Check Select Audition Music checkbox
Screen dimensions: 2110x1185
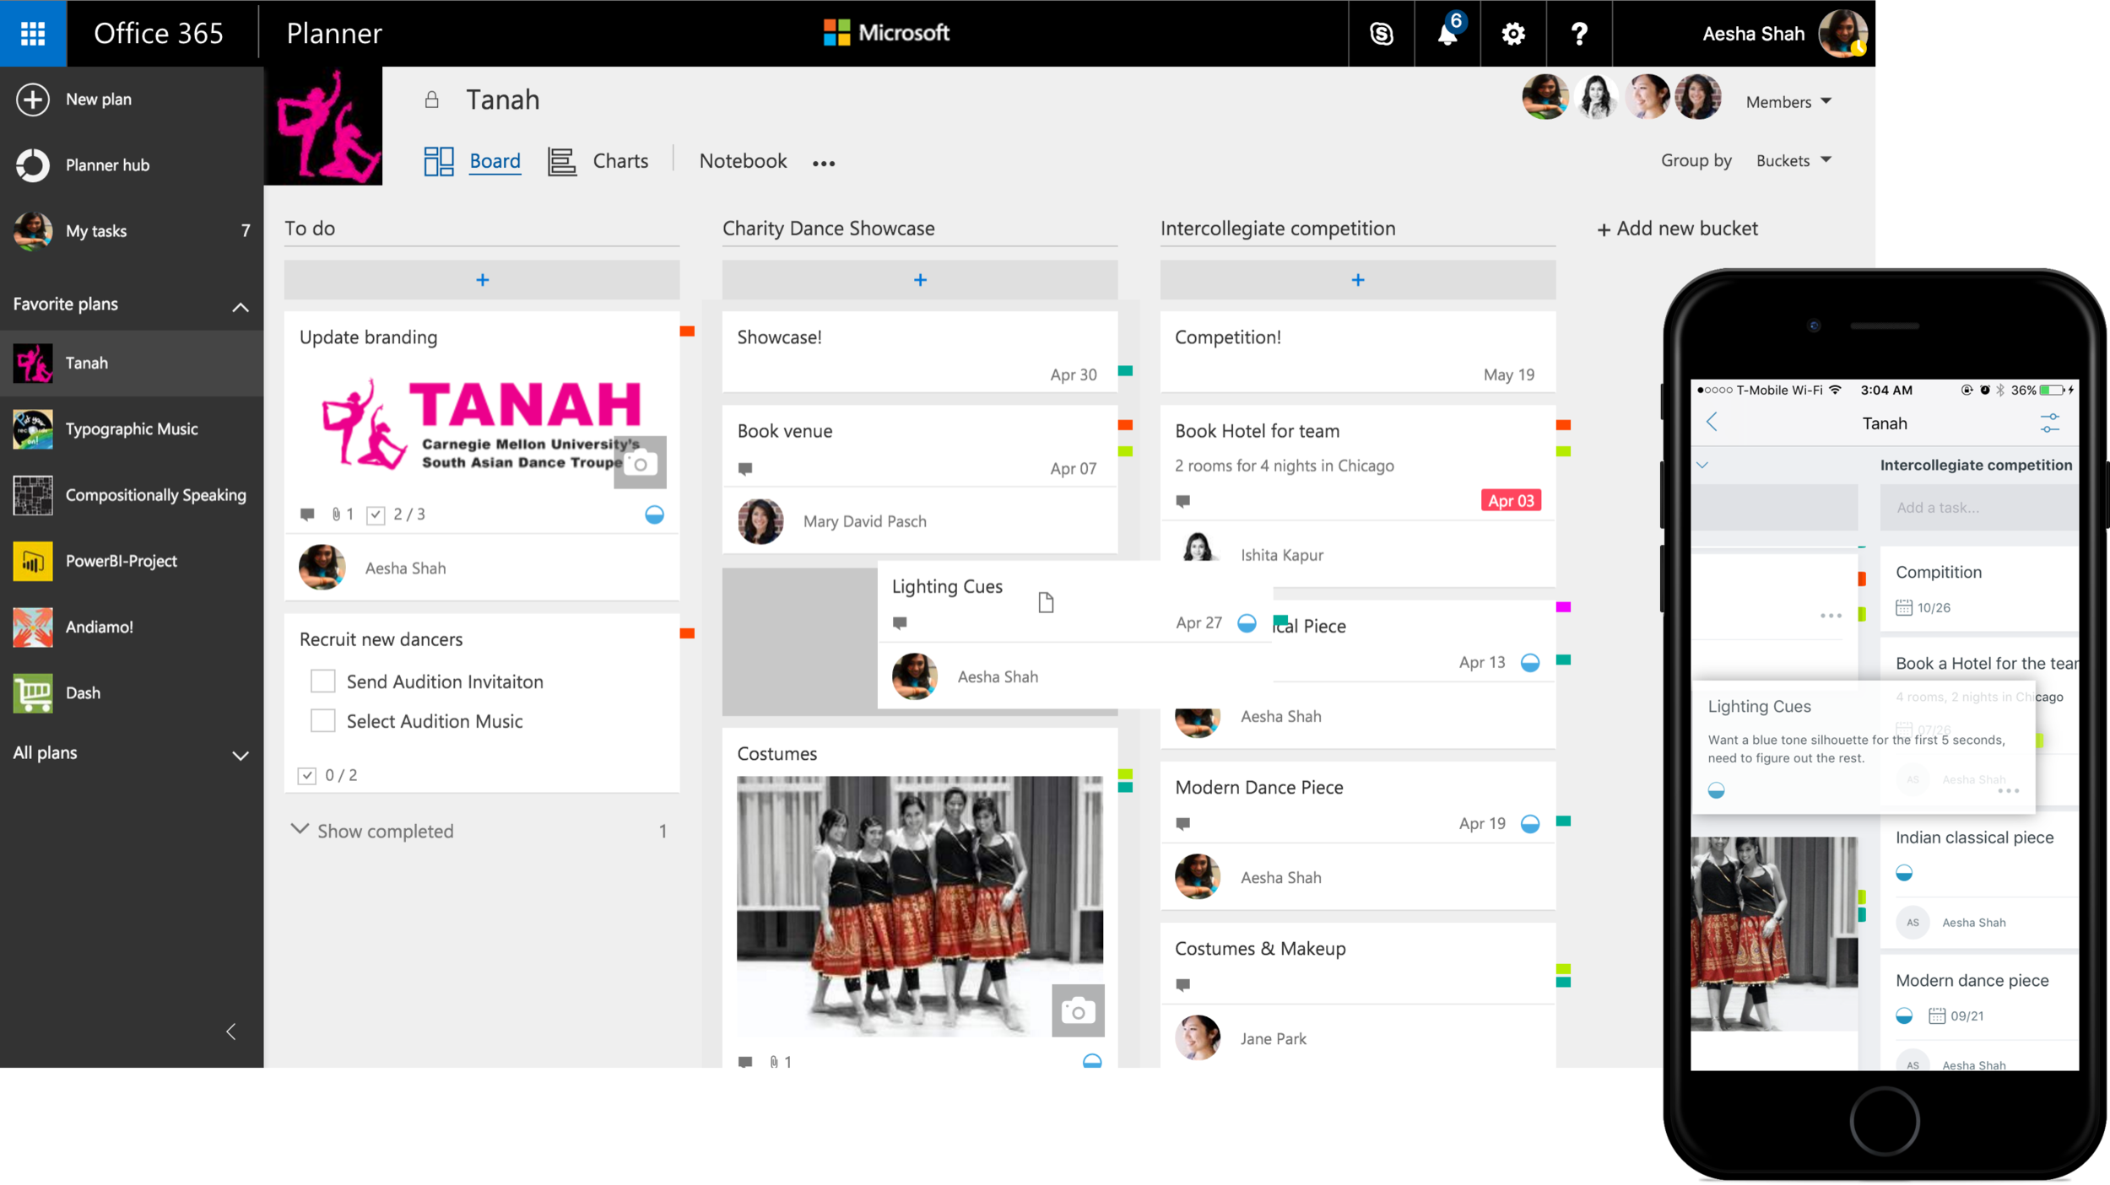tap(323, 721)
